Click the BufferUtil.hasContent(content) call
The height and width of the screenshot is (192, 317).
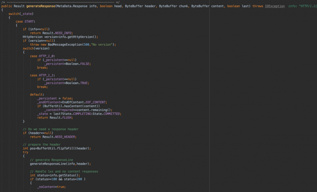coord(71,106)
